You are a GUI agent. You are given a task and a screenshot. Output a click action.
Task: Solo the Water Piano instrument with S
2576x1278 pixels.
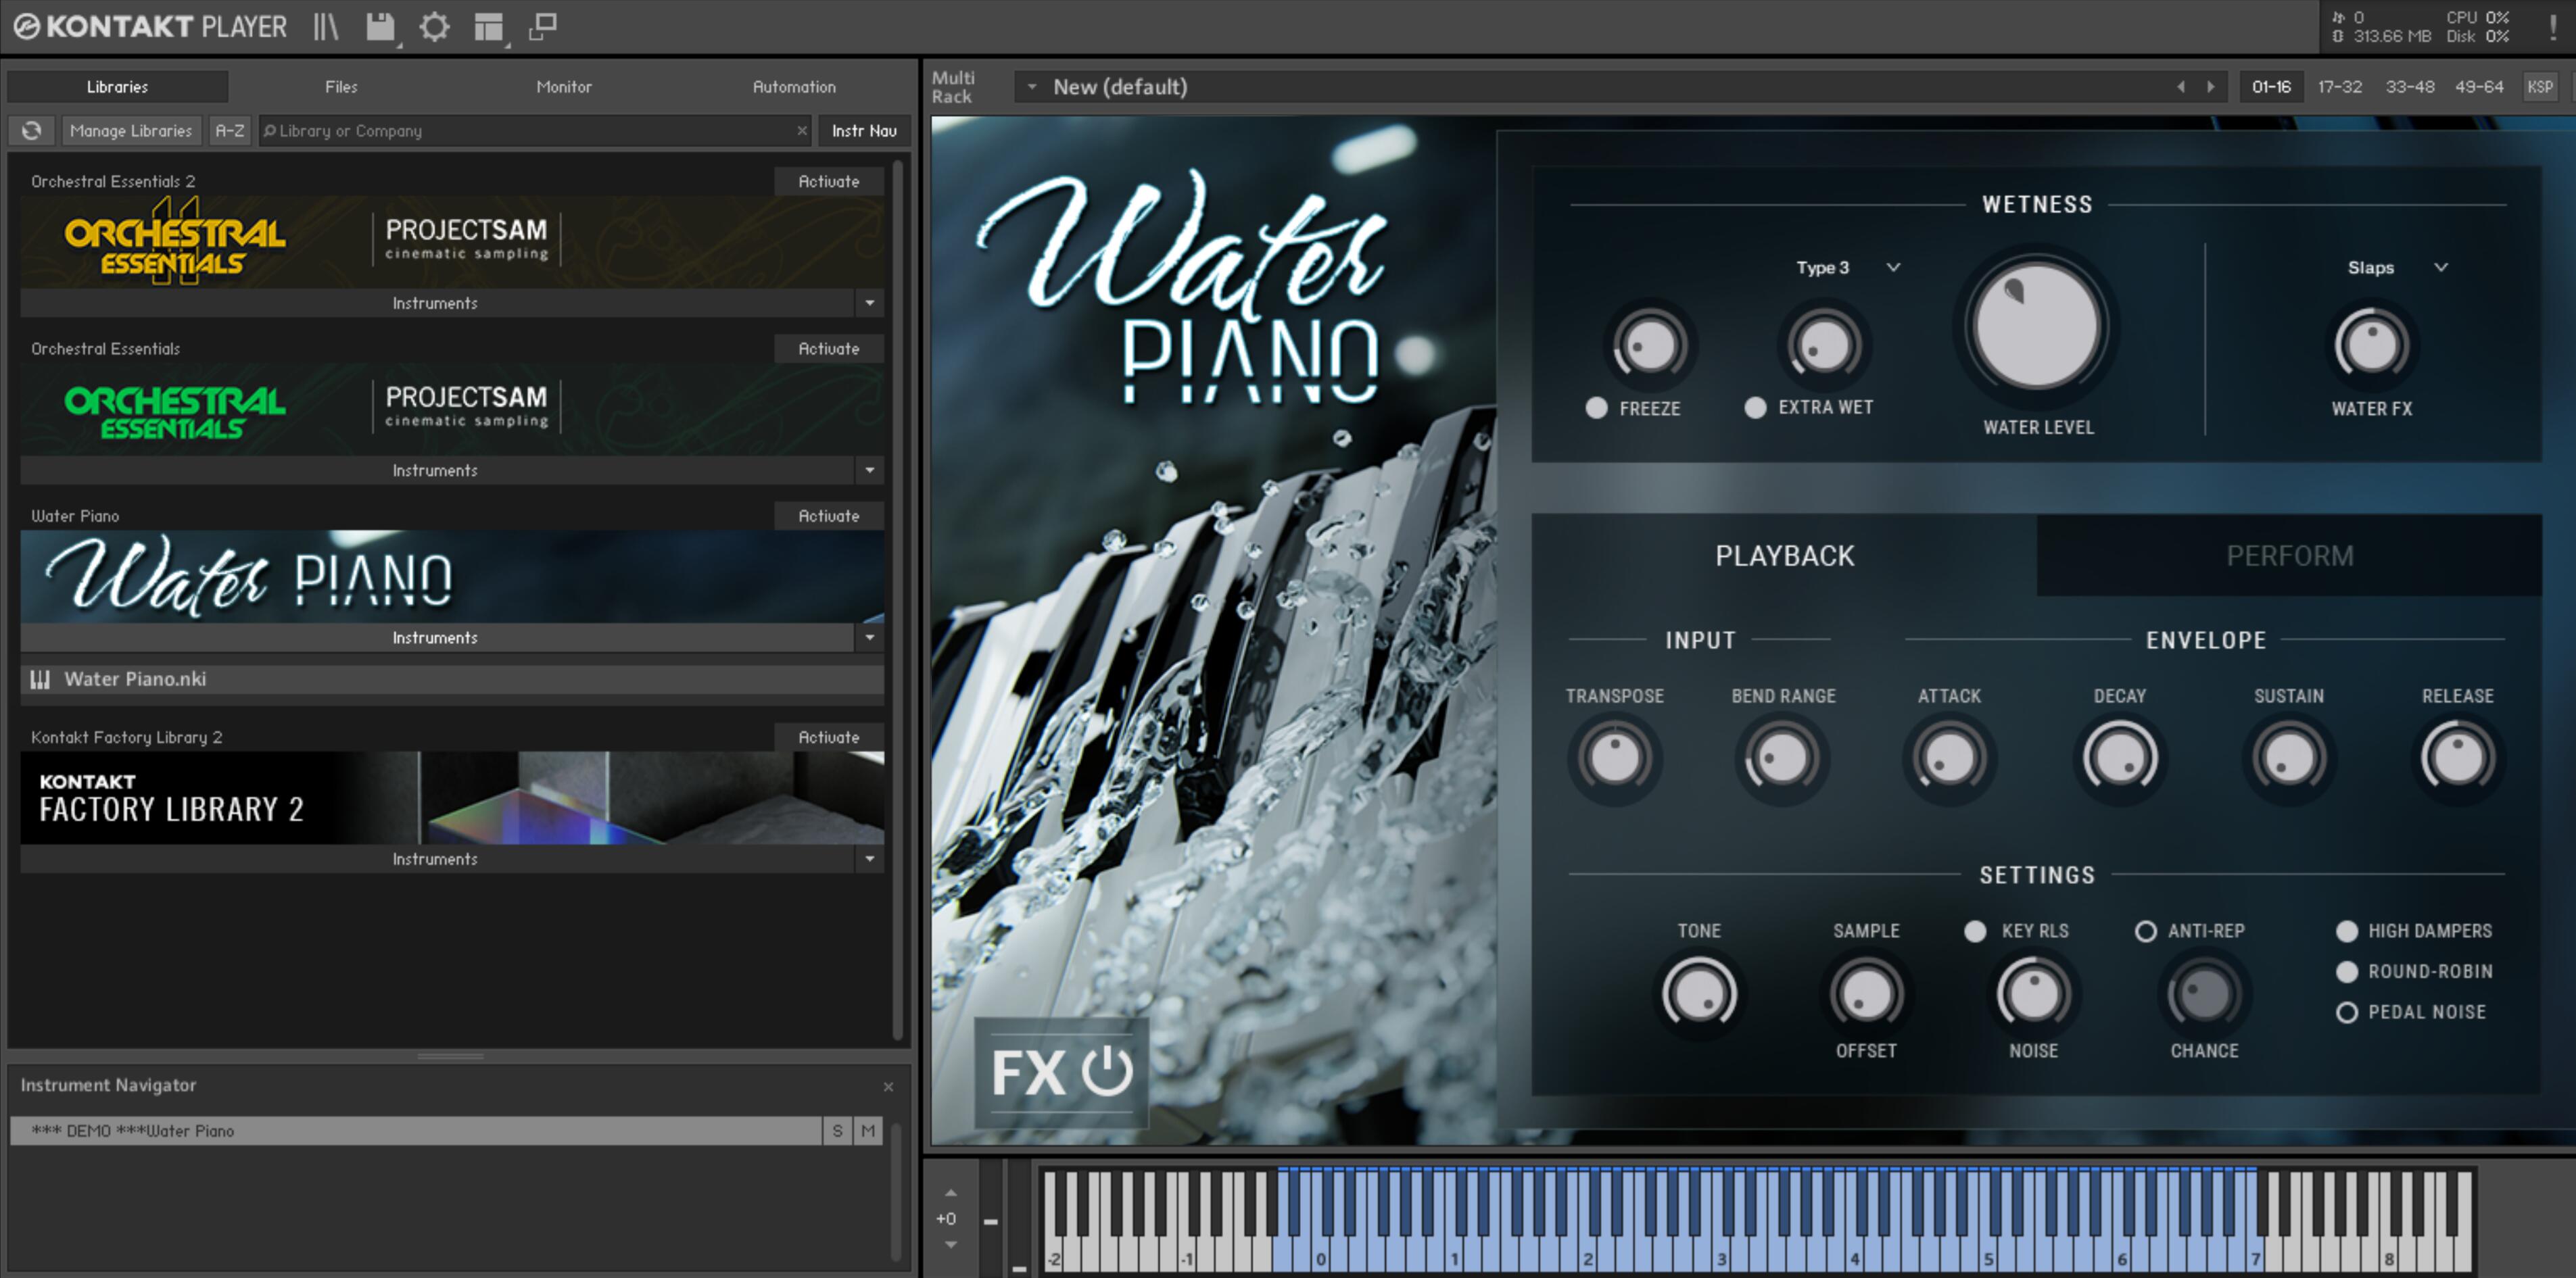click(837, 1131)
